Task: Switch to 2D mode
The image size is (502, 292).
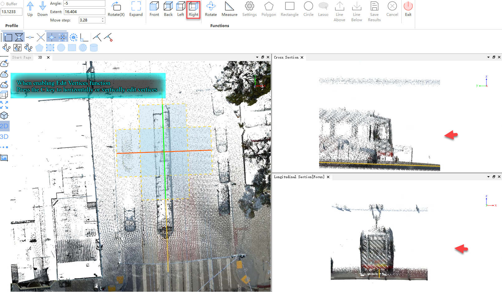Action: [4, 126]
